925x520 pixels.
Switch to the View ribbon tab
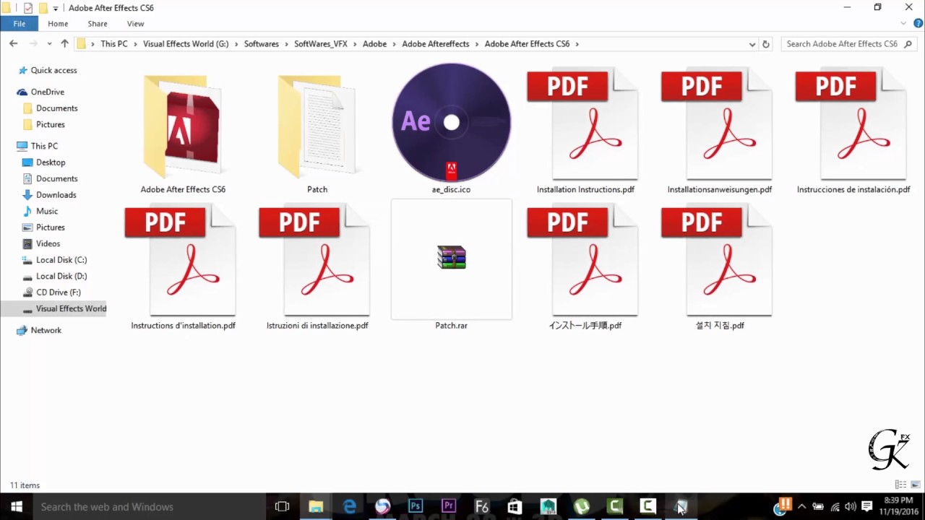135,24
